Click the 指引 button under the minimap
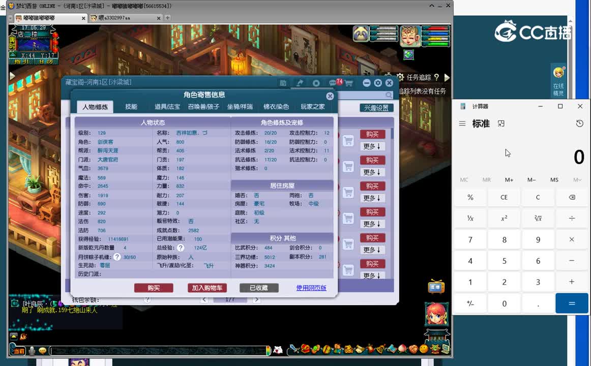 [21, 62]
